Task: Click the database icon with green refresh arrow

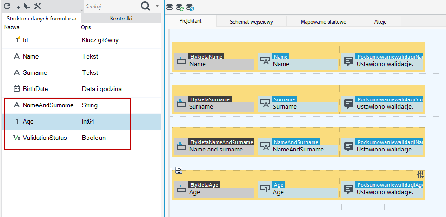Action: tap(180, 7)
